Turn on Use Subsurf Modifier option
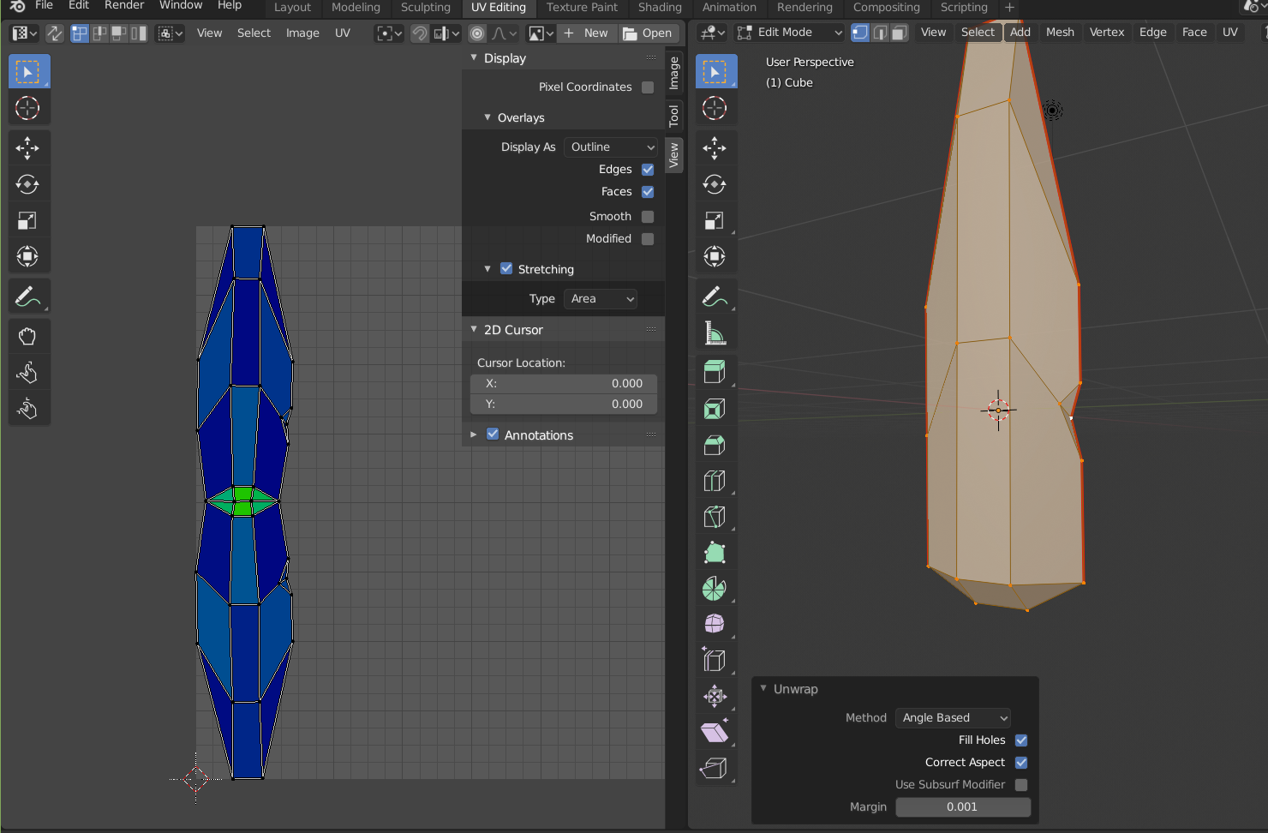The width and height of the screenshot is (1268, 833). coord(1021,785)
